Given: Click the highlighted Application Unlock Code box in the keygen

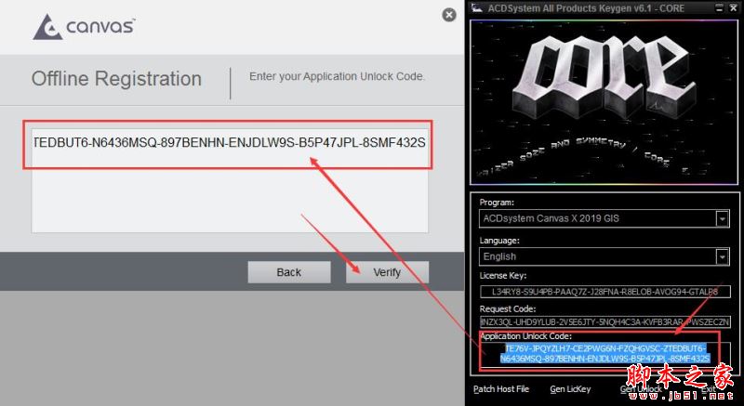Looking at the screenshot, I should 605,353.
